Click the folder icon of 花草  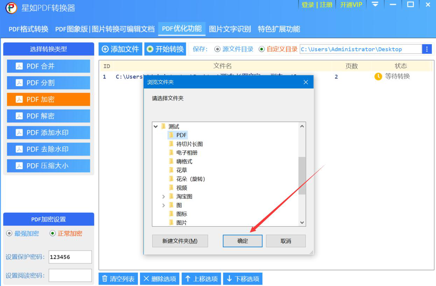(171, 170)
